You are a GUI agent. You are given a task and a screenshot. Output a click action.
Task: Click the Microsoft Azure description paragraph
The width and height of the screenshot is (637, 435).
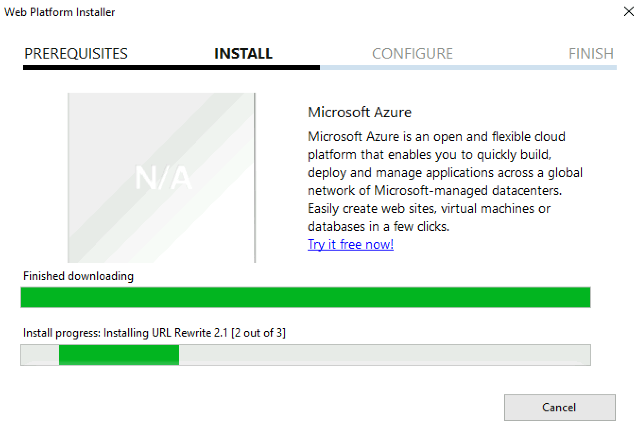coord(445,182)
